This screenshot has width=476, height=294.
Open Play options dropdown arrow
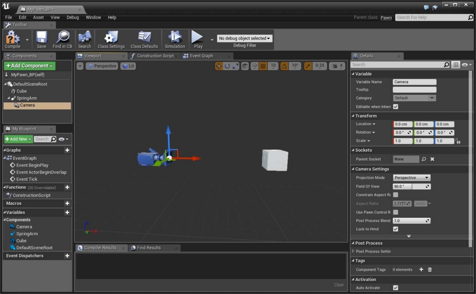(x=212, y=40)
